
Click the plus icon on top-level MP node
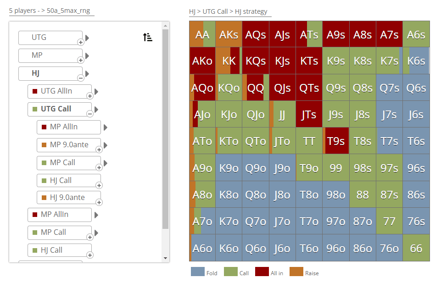point(80,60)
